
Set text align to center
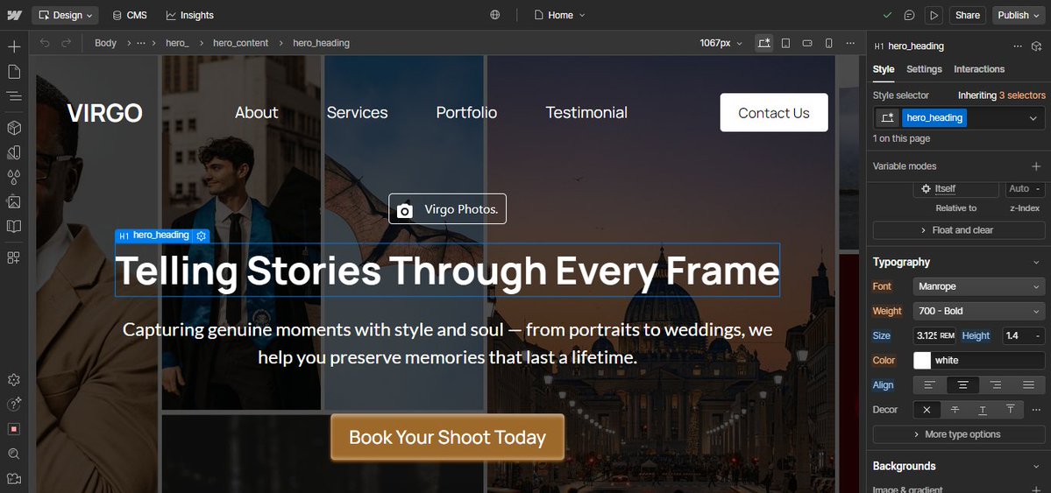point(962,385)
